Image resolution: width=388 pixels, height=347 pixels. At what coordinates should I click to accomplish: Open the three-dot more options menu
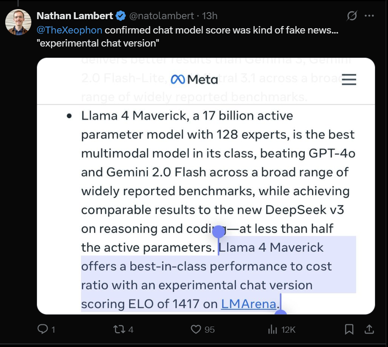tap(369, 16)
